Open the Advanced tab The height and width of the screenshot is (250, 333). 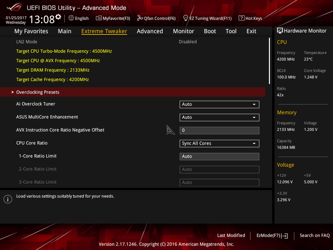pos(150,31)
